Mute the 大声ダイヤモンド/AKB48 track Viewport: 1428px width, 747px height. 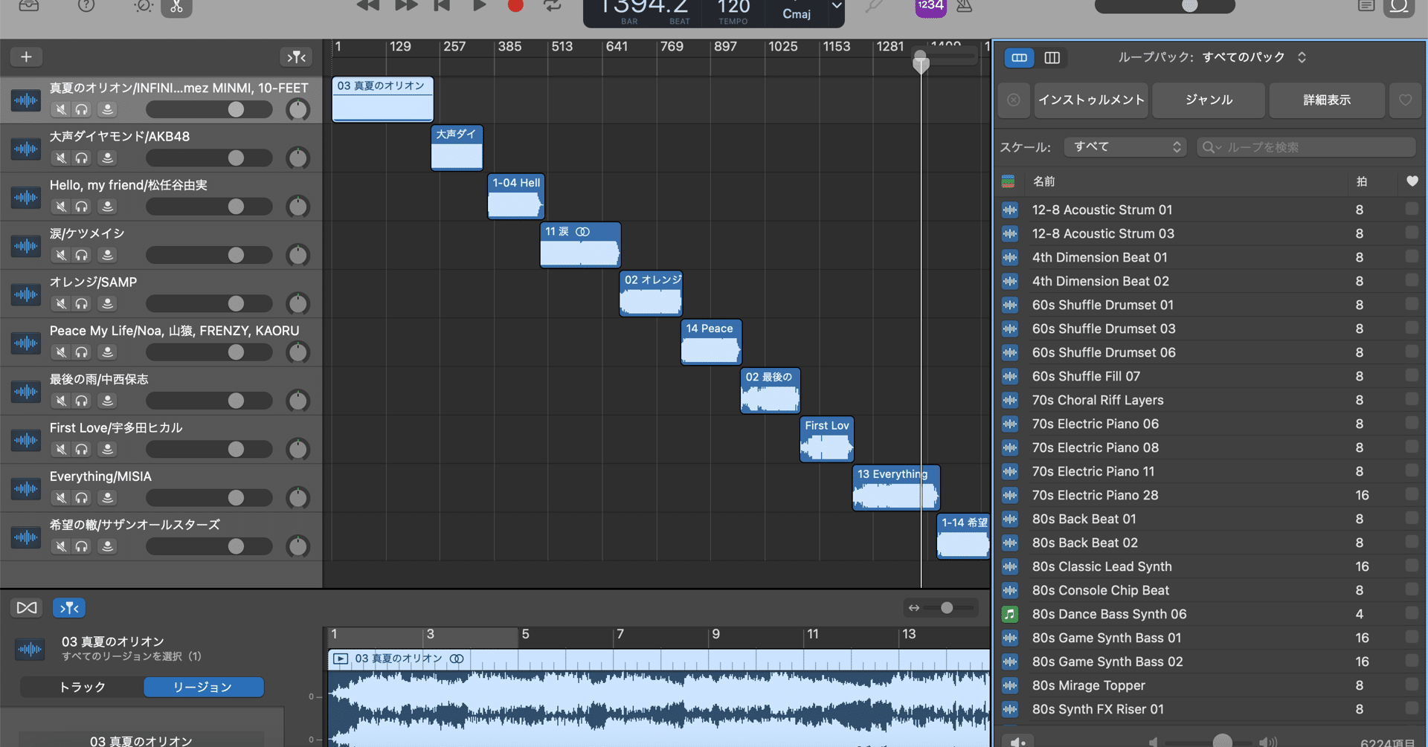(x=61, y=158)
